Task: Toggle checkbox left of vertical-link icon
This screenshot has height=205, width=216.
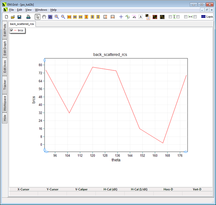Action: [170, 17]
